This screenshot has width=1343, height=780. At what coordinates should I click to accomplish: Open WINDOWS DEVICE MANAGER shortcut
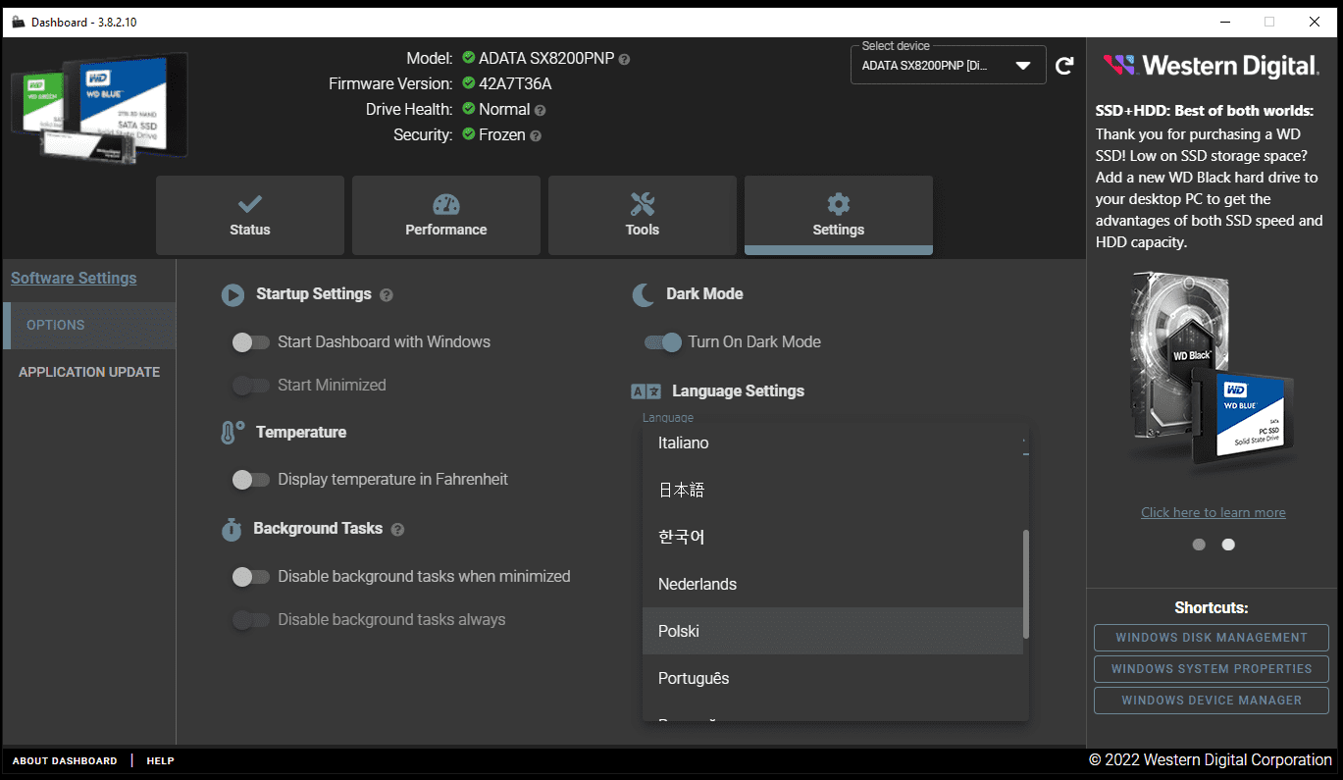coord(1212,701)
